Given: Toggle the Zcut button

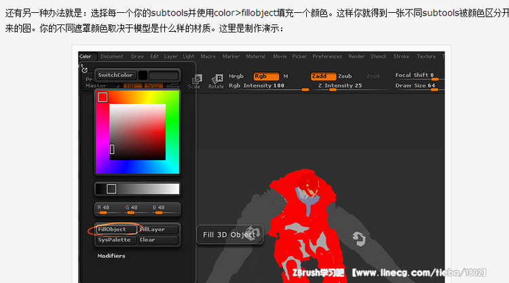Looking at the screenshot, I should click(373, 76).
